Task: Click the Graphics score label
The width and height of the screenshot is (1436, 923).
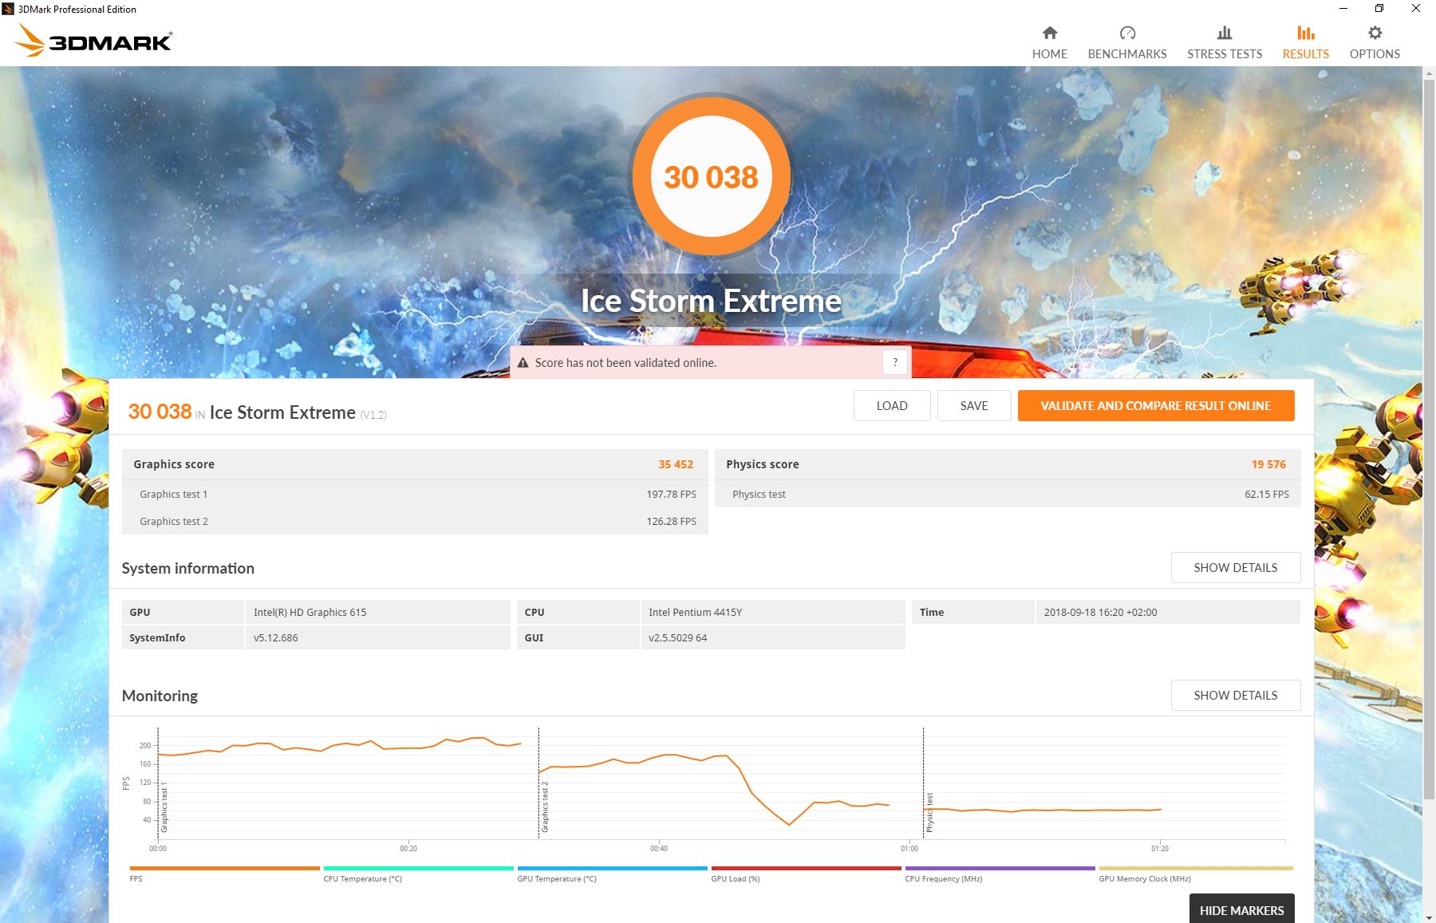Action: pyautogui.click(x=174, y=464)
